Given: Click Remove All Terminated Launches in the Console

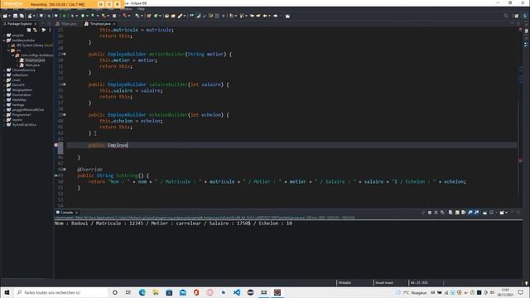Looking at the screenshot, I should (442, 213).
